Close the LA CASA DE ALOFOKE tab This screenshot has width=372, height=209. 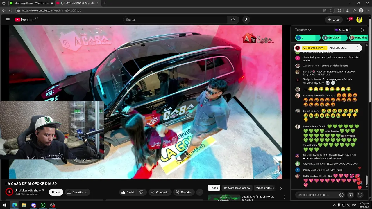98,3
